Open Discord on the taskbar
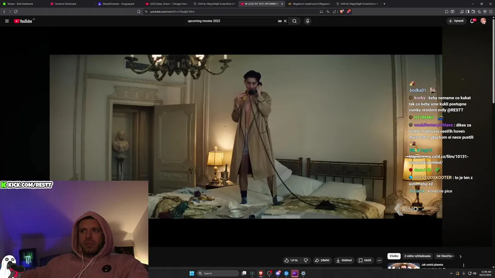This screenshot has height=278, width=495. [x=278, y=273]
